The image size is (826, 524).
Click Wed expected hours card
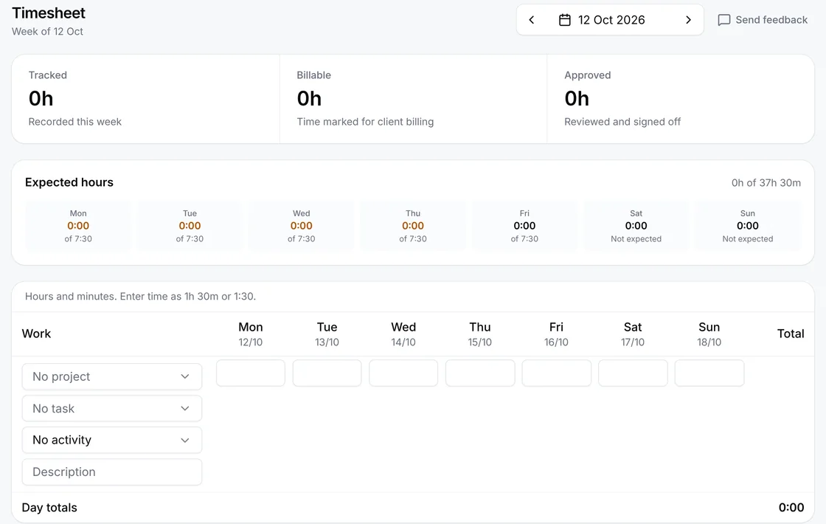302,226
